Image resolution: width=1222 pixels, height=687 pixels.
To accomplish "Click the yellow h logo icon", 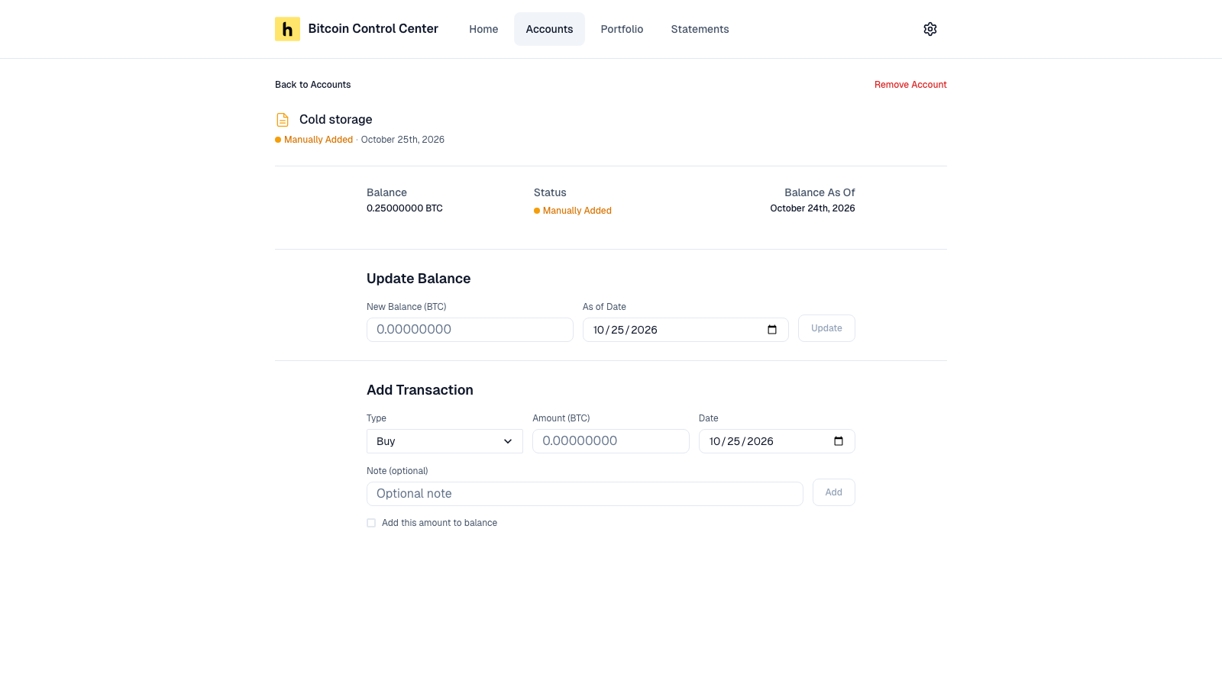I will 287,29.
